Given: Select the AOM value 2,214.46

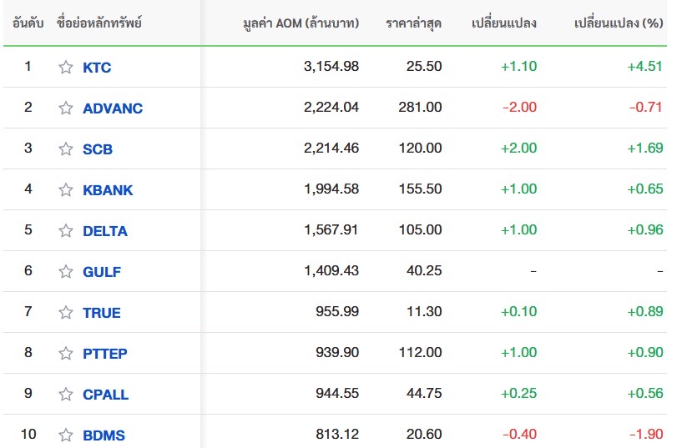Looking at the screenshot, I should pyautogui.click(x=331, y=148).
